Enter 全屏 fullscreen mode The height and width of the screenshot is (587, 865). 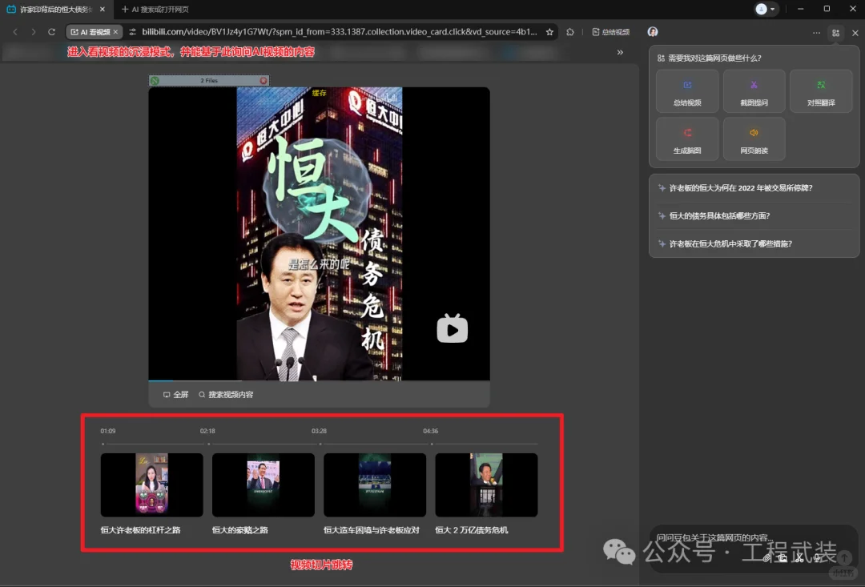[x=176, y=395]
